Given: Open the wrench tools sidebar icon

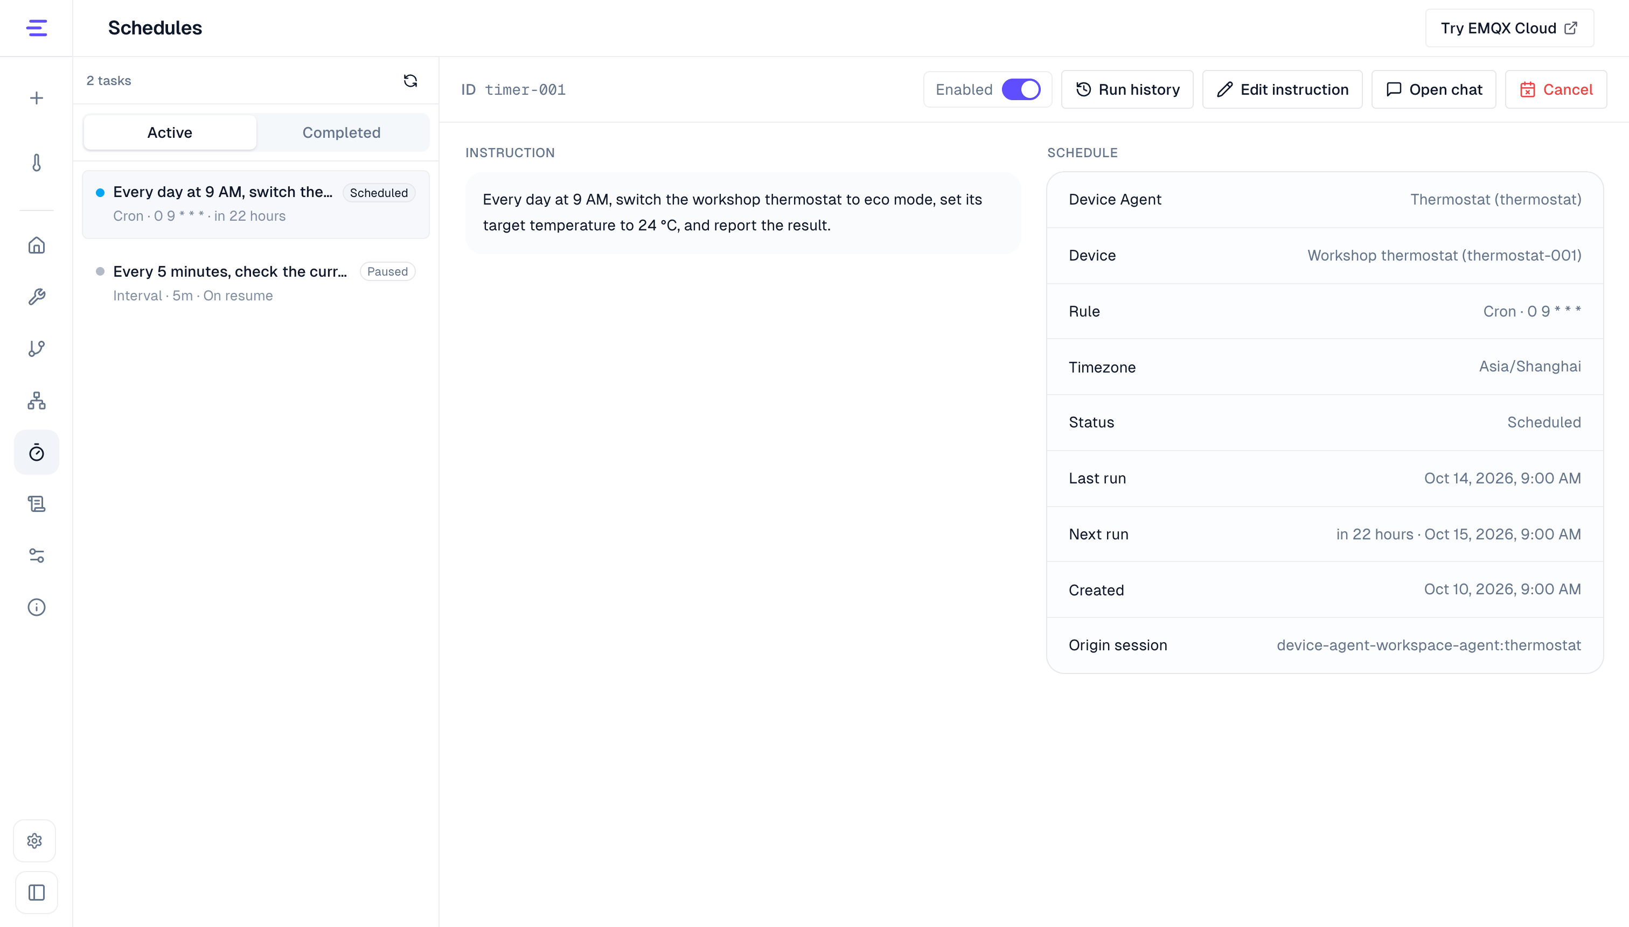Looking at the screenshot, I should pyautogui.click(x=36, y=297).
